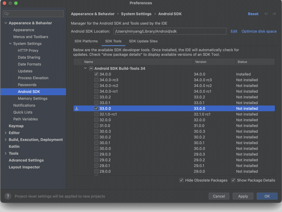Collapse the System Settings subtree

pyautogui.click(x=10, y=44)
